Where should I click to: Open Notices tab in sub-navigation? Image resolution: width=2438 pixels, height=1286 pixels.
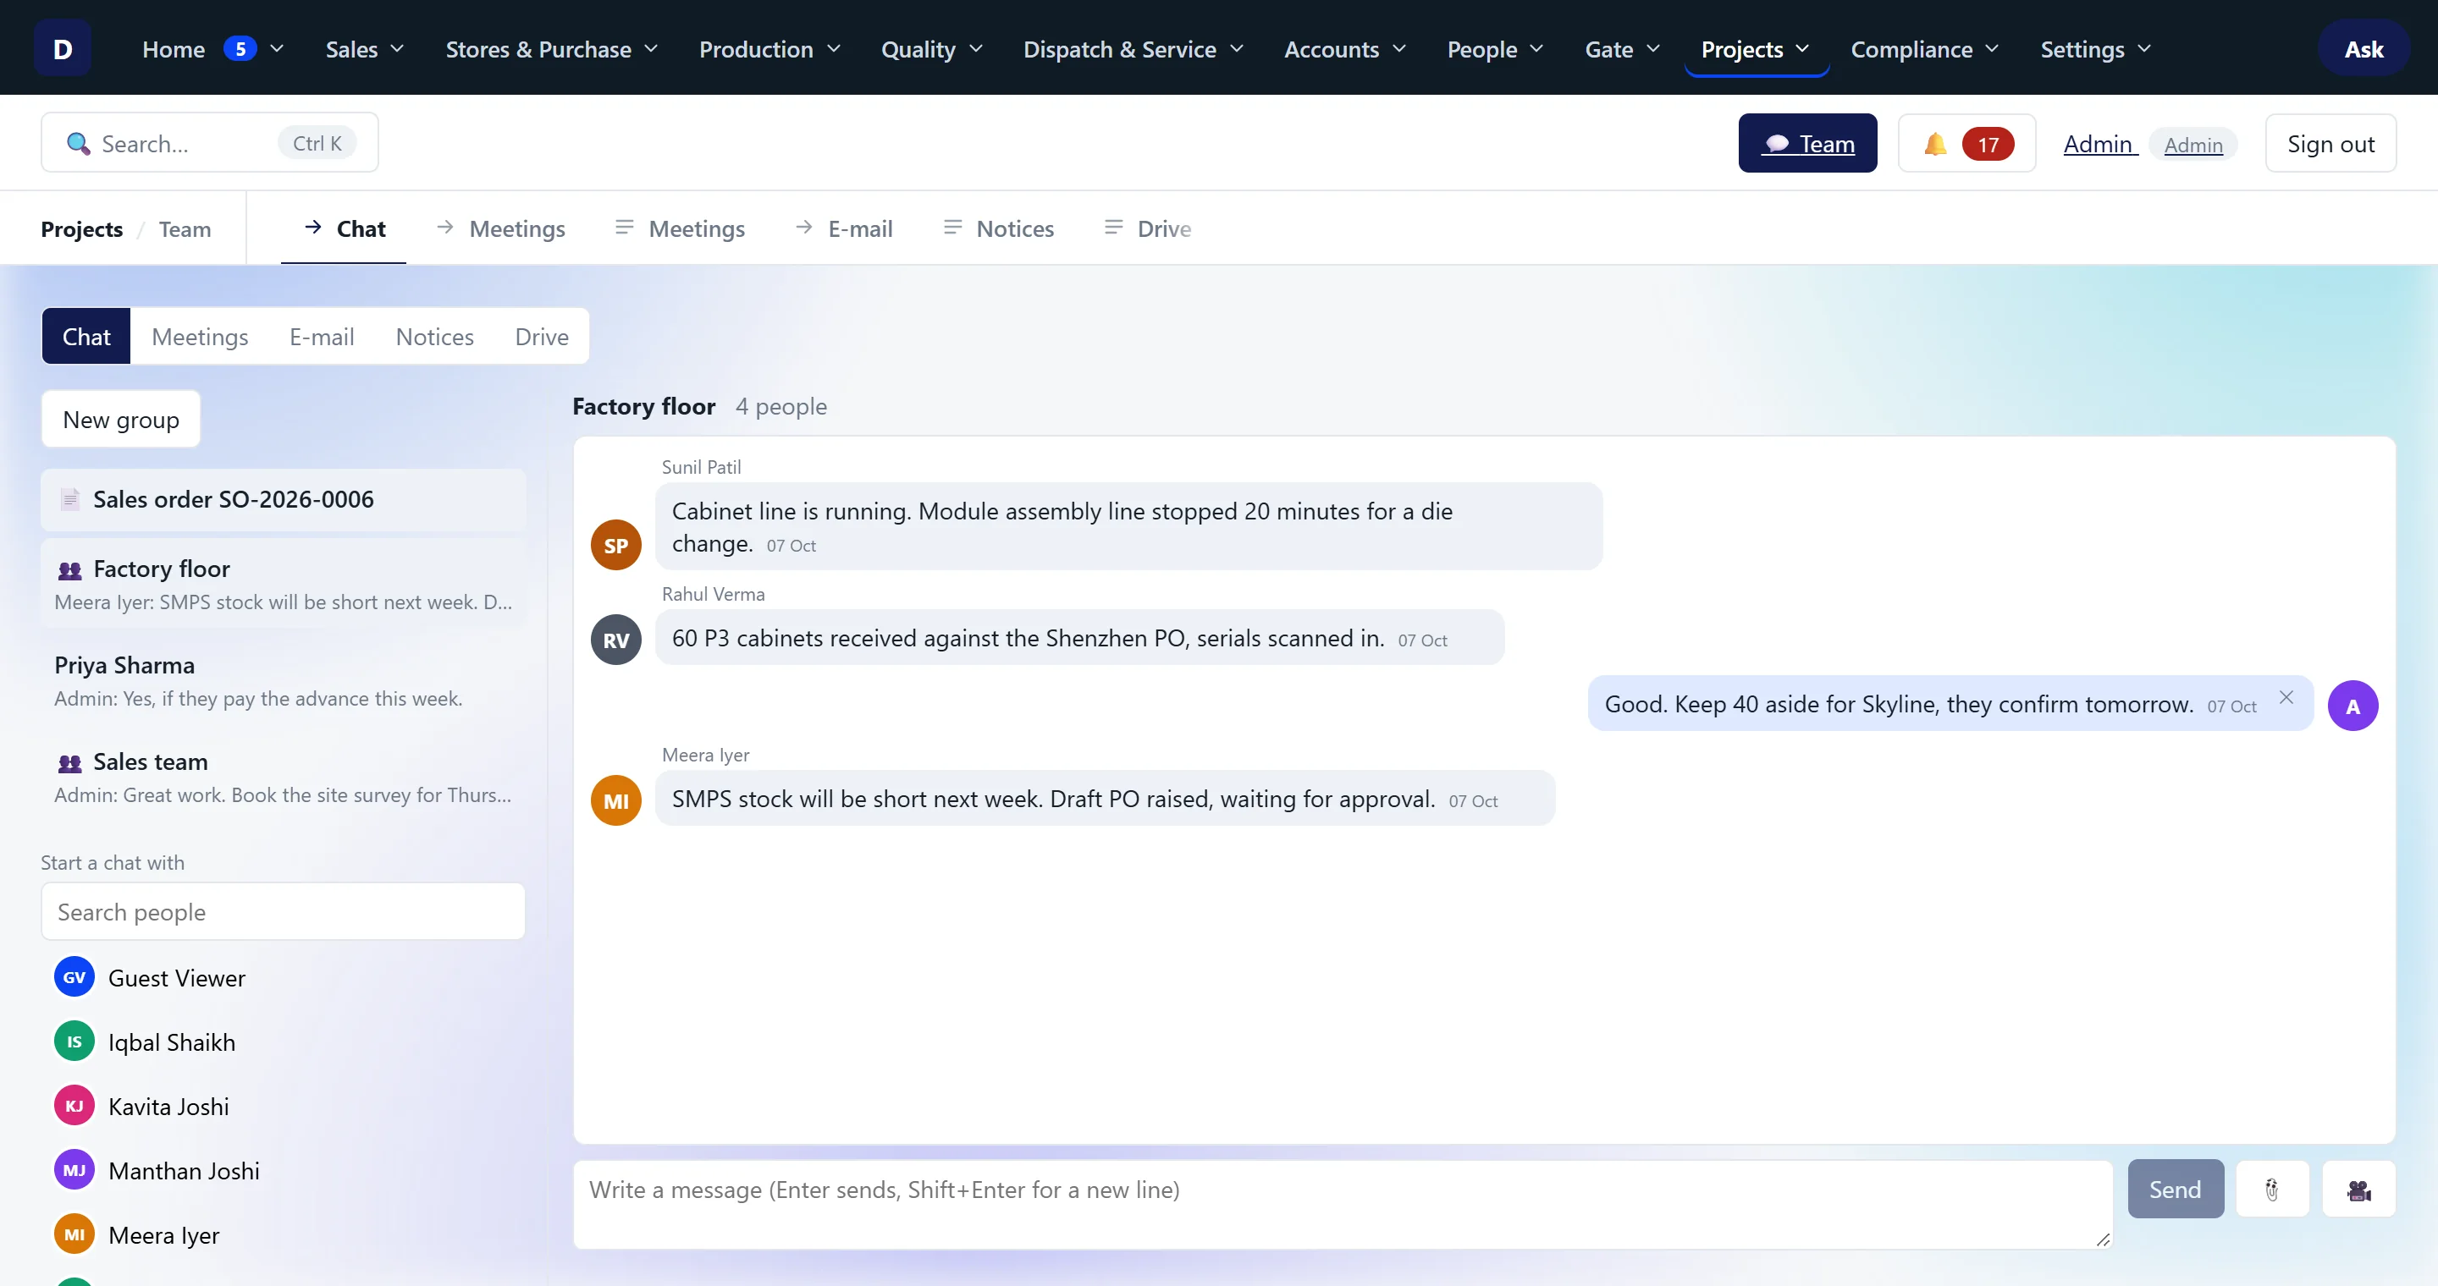(x=999, y=228)
